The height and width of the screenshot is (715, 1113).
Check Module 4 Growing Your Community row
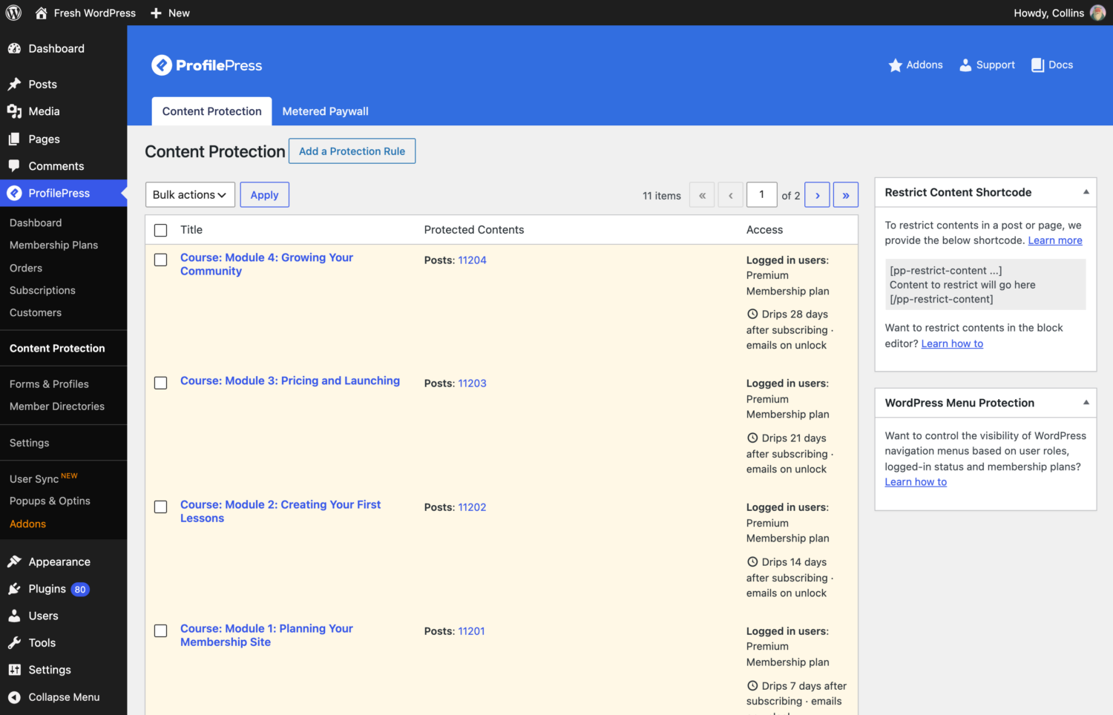160,260
